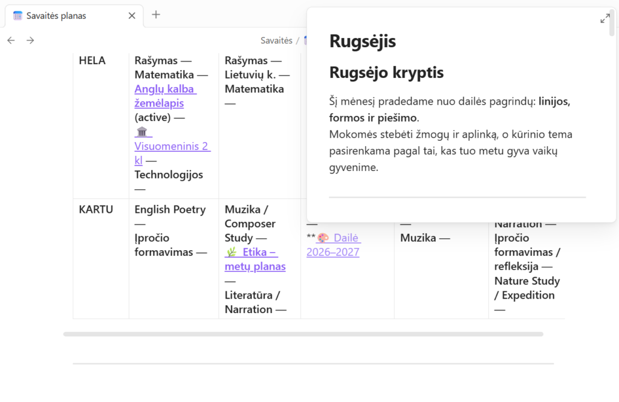Click the horizontal table scrollbar
The height and width of the screenshot is (402, 619).
[x=303, y=334]
